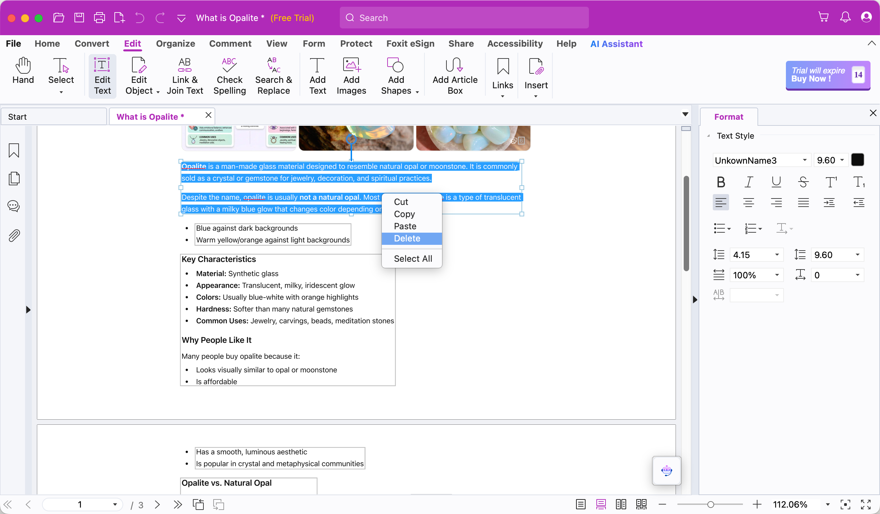Image resolution: width=880 pixels, height=514 pixels.
Task: Set alignment to left
Action: point(721,203)
